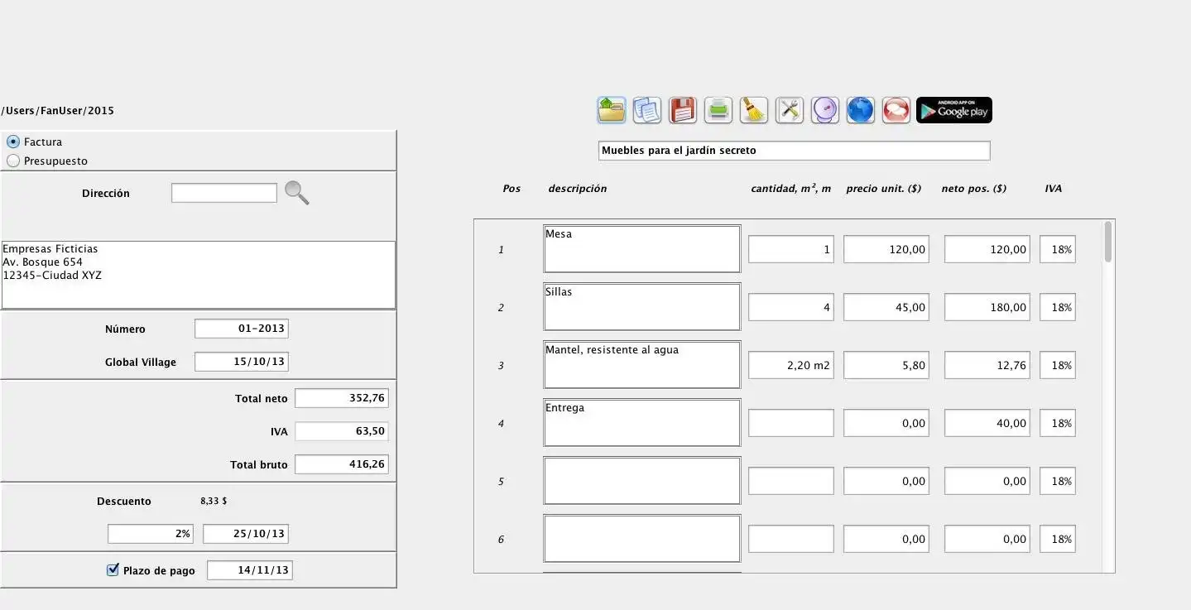The image size is (1191, 610).
Task: Click the discount amount text 8,33 $
Action: 214,501
